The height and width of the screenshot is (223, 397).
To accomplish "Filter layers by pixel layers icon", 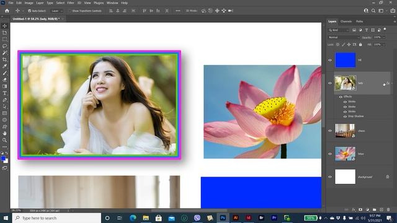I will coord(354,30).
